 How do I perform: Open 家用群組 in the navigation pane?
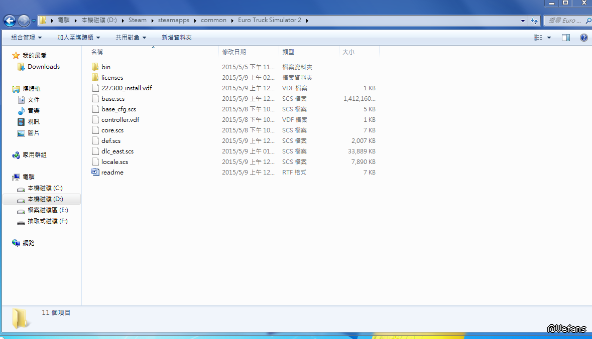coord(34,155)
